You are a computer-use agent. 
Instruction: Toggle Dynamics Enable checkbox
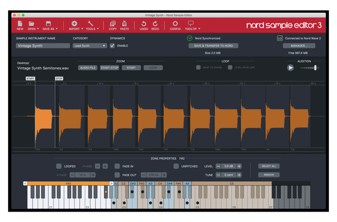[x=112, y=46]
